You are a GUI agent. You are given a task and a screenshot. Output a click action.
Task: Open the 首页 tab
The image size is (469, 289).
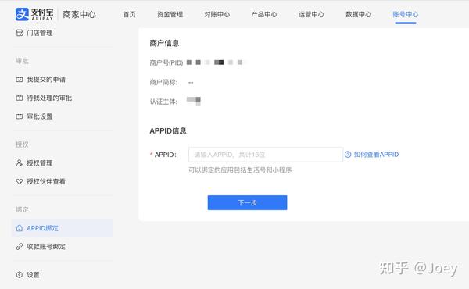129,14
